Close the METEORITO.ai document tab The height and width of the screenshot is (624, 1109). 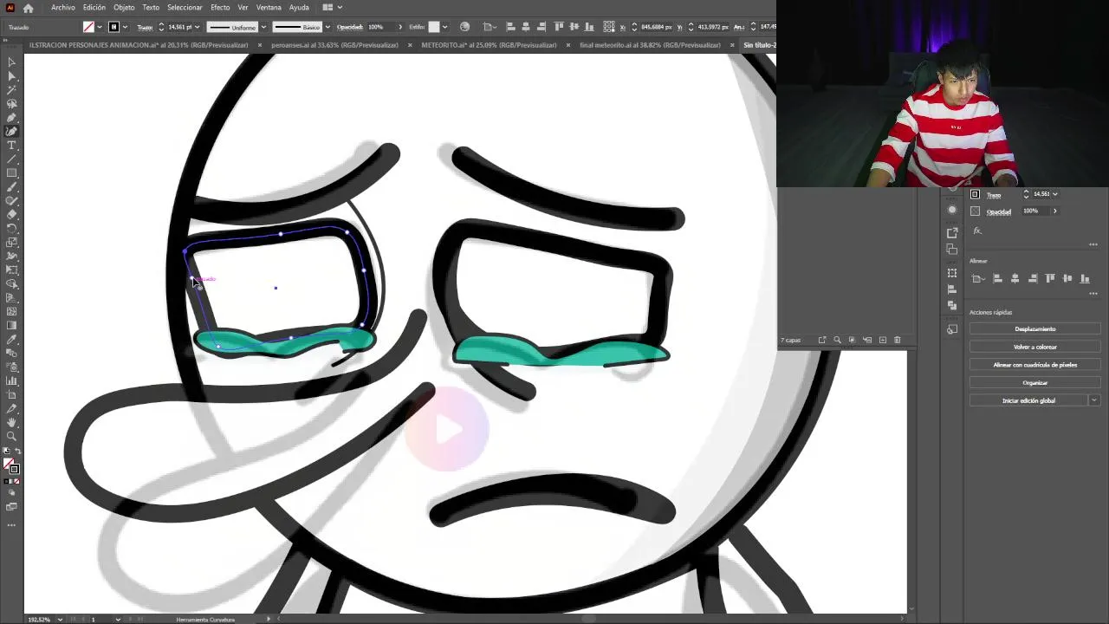click(568, 45)
